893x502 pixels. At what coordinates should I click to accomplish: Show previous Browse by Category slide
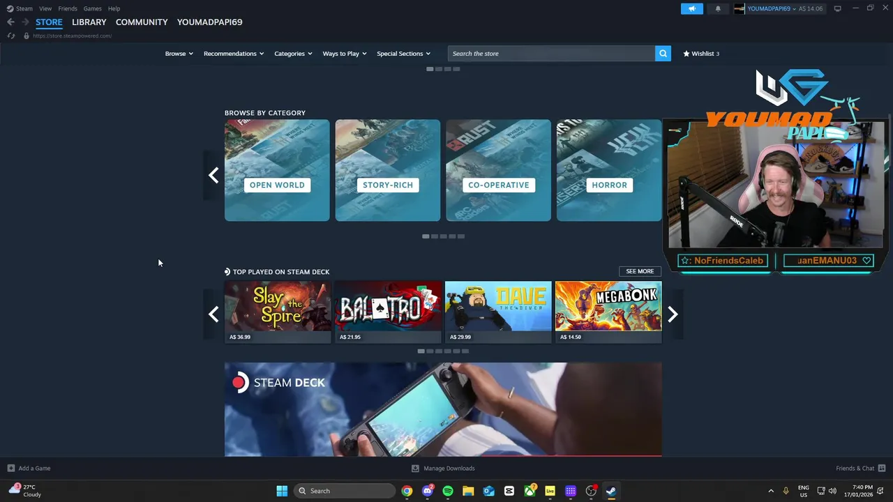click(x=213, y=174)
